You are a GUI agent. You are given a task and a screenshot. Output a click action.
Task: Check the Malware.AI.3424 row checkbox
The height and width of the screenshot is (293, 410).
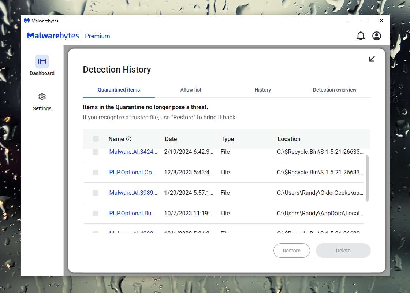[96, 152]
